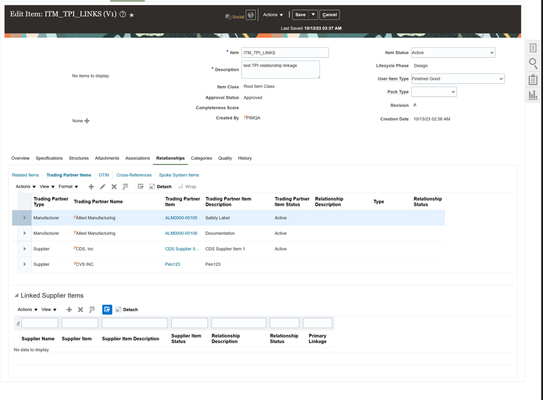The height and width of the screenshot is (400, 543).
Task: Click the globe icon next to Social
Action: (251, 15)
